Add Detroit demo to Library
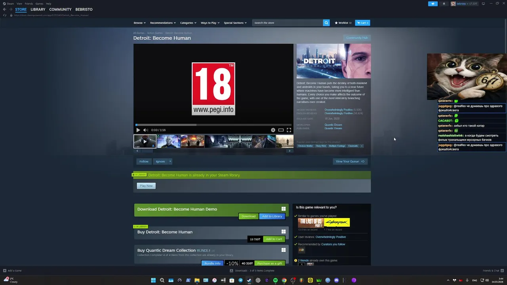 click(x=272, y=216)
